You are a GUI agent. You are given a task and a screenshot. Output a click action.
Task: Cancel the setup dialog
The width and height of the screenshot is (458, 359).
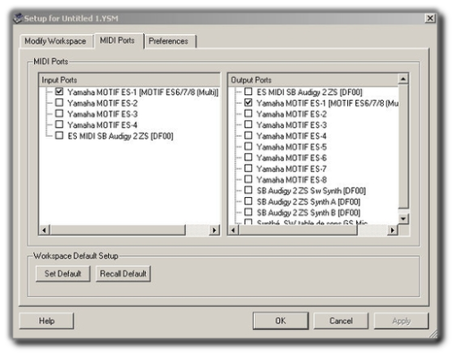tap(341, 321)
